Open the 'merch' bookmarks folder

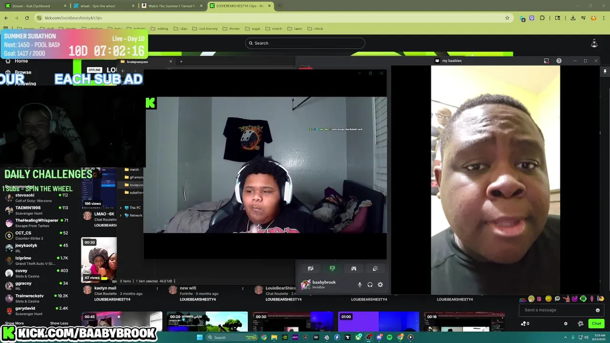pos(274,29)
